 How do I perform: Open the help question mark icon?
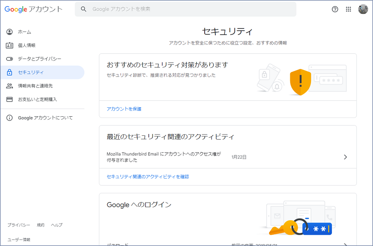(335, 9)
